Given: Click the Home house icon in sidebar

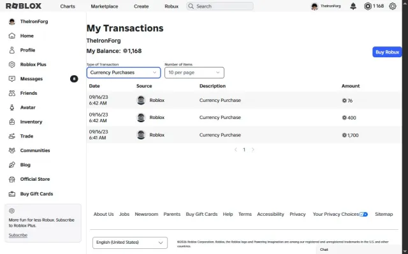Looking at the screenshot, I should pos(12,36).
